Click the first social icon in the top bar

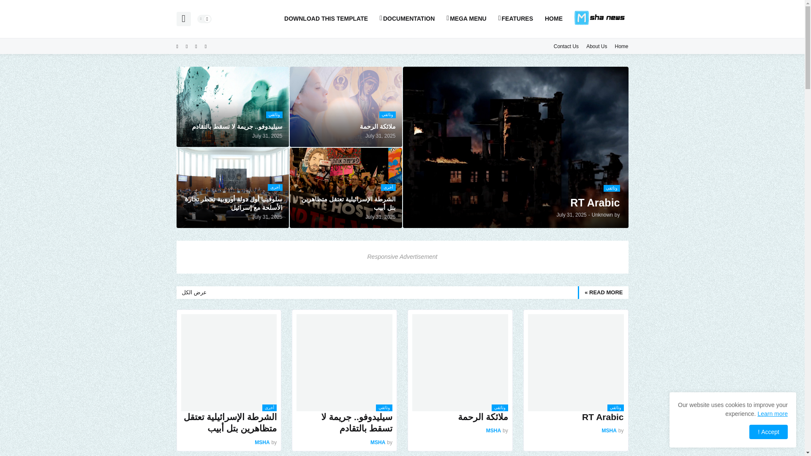(x=177, y=46)
